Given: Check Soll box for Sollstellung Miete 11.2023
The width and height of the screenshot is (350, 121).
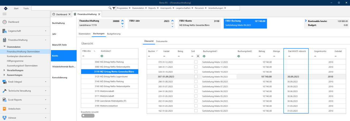Looking at the screenshot, I should [x=196, y=67].
